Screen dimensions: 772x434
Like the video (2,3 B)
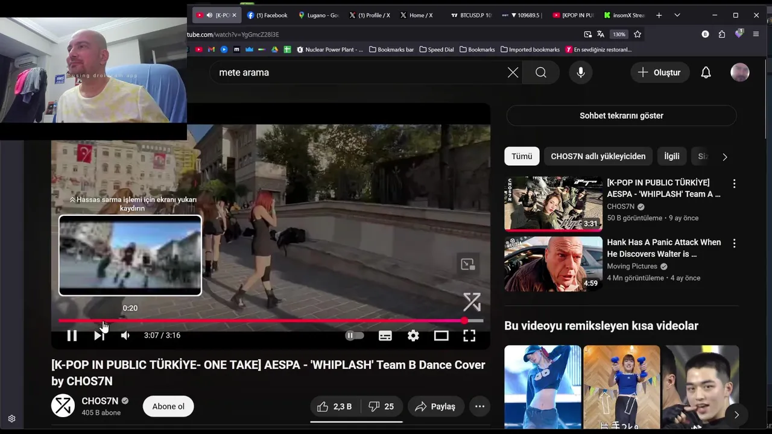[334, 407]
